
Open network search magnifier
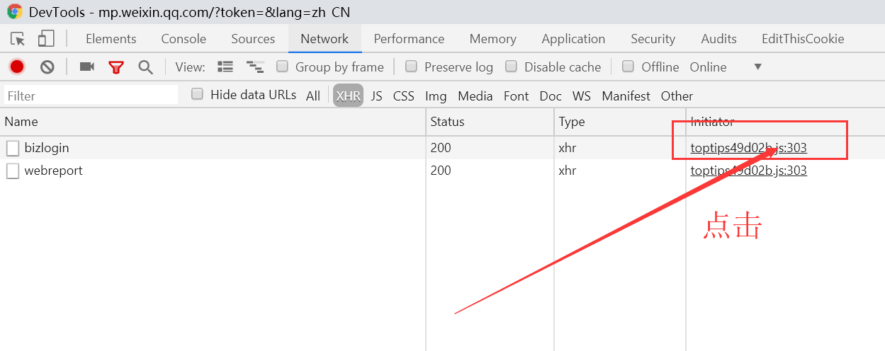tap(145, 67)
